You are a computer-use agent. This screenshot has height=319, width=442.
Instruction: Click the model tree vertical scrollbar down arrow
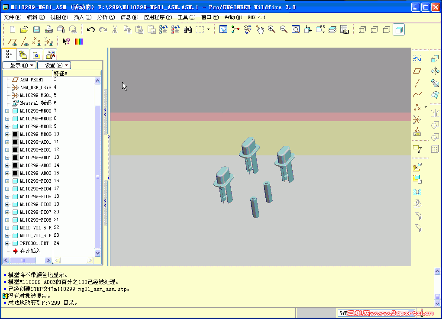click(x=97, y=253)
